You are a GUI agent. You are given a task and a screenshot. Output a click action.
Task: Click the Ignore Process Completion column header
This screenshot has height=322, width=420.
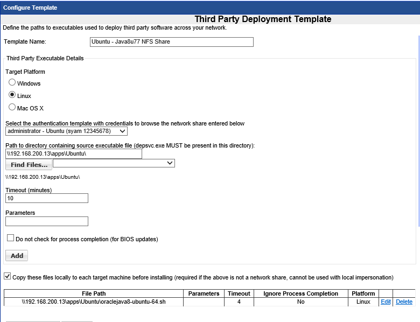300,293
